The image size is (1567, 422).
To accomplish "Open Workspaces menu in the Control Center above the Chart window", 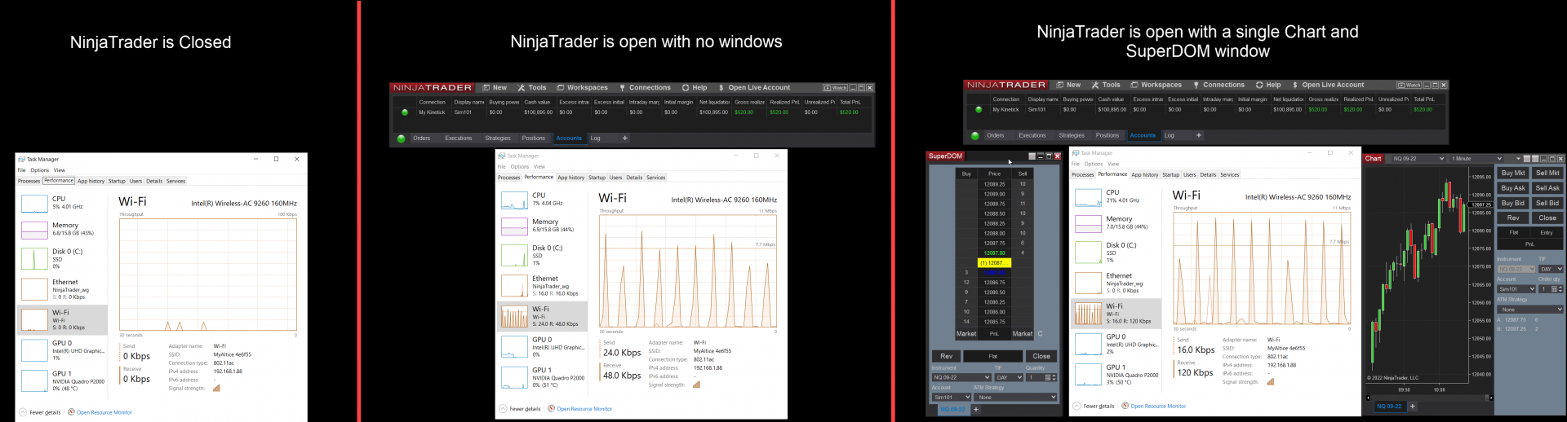I will point(1156,85).
